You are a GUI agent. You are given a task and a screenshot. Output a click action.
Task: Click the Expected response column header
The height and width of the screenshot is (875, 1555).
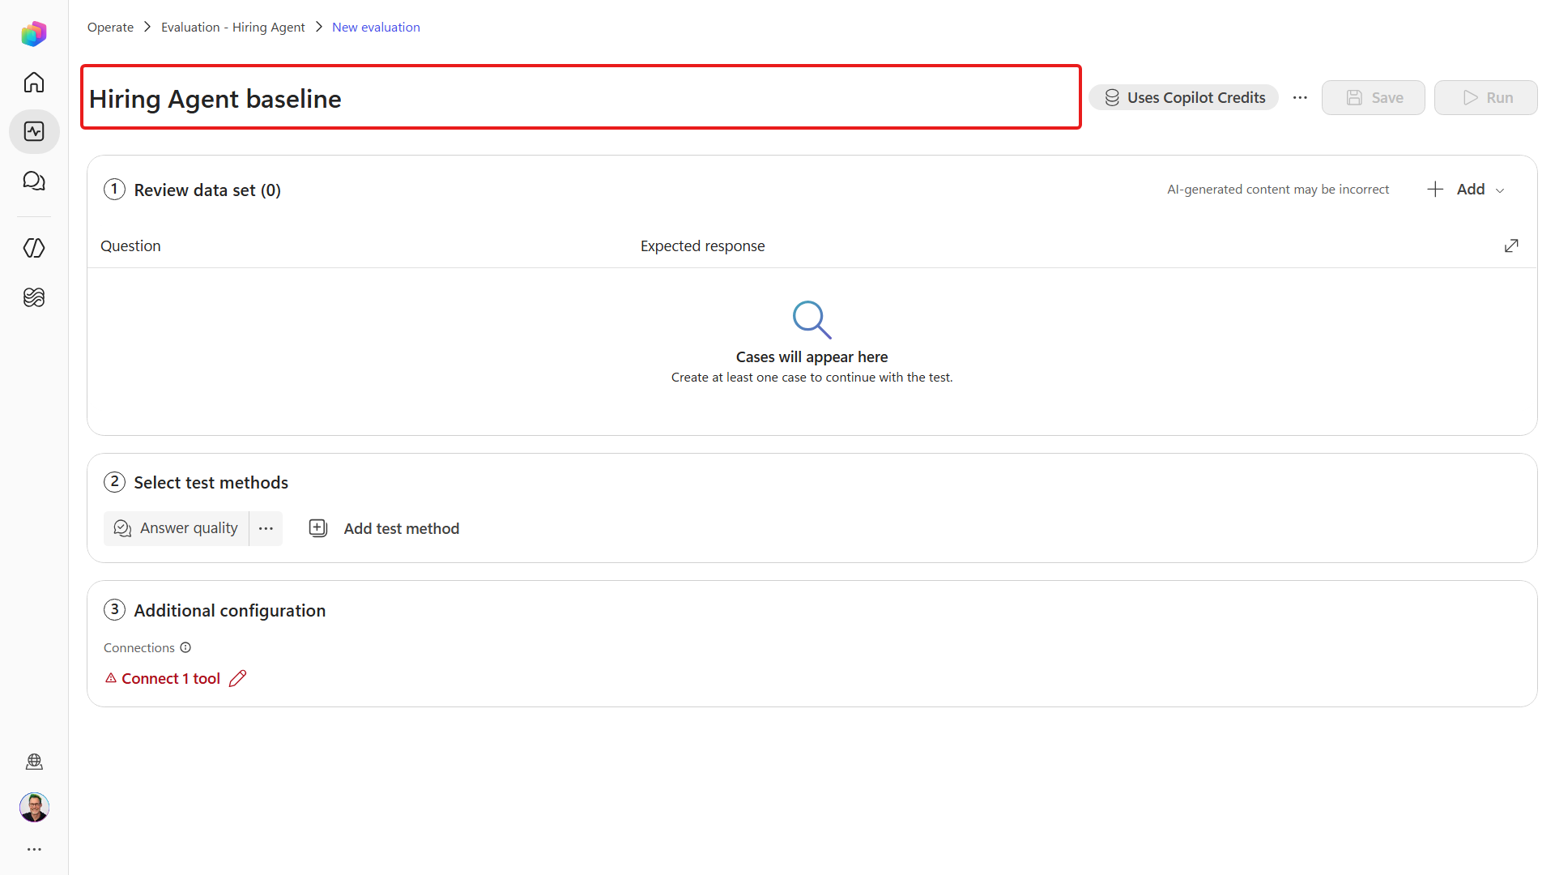pos(702,246)
